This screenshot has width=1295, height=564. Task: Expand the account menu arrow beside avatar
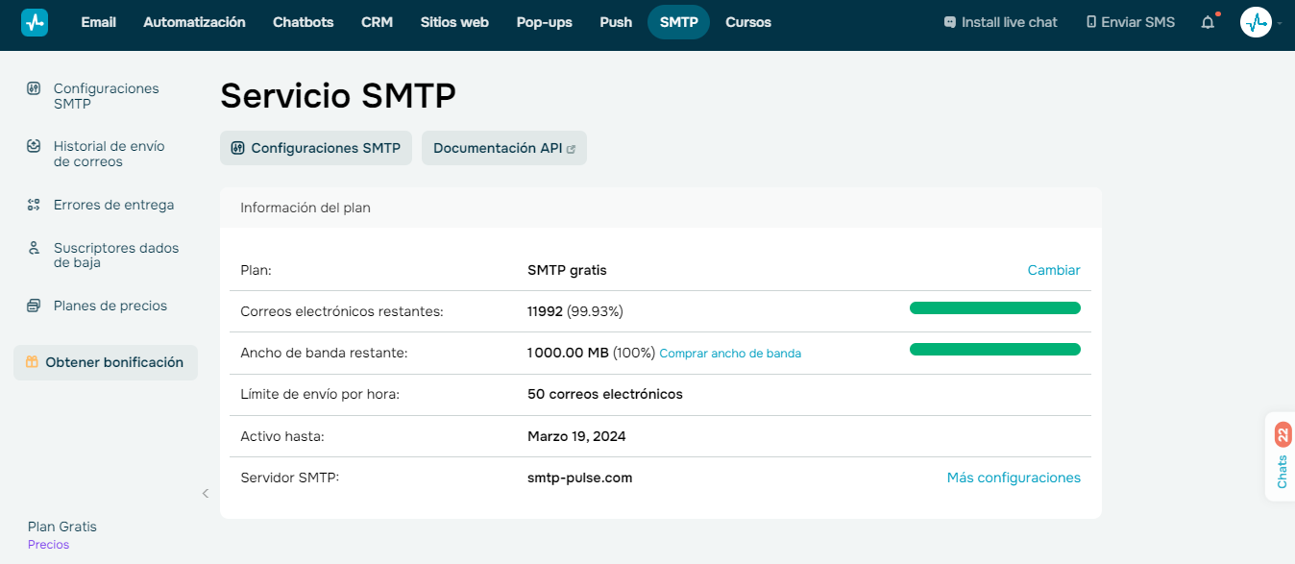1280,23
